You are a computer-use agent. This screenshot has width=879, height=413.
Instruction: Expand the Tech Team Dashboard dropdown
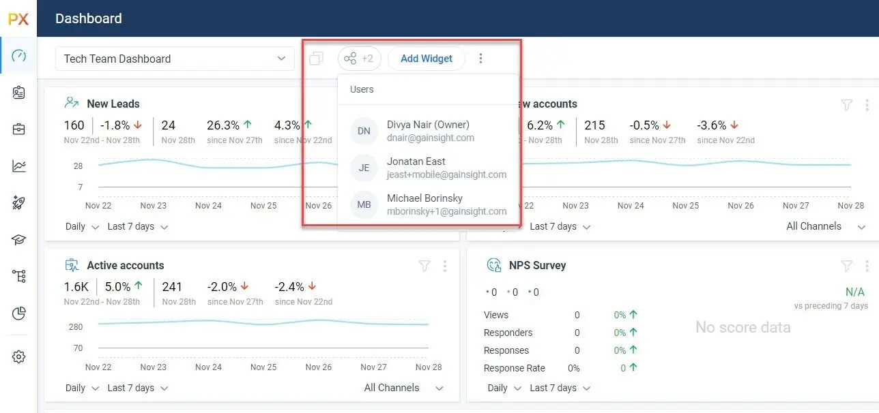[174, 59]
